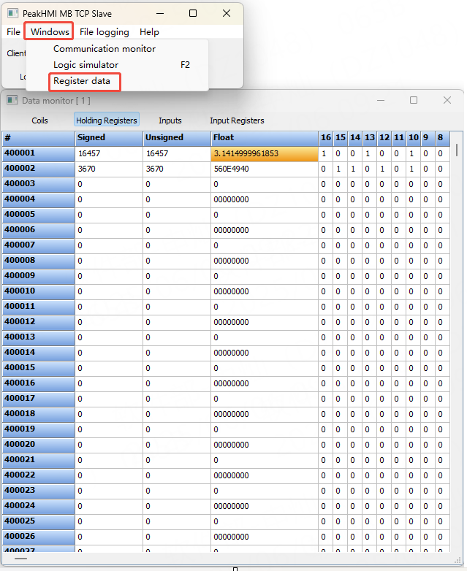Click the Data monitor window icon
The width and height of the screenshot is (467, 571).
(12, 100)
